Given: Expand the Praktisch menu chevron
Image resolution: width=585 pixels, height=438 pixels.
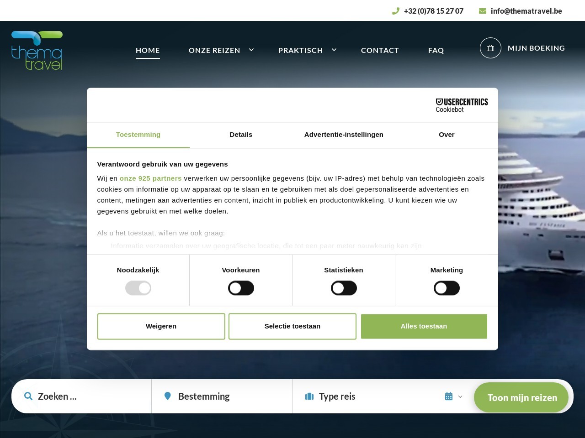Looking at the screenshot, I should pos(334,50).
